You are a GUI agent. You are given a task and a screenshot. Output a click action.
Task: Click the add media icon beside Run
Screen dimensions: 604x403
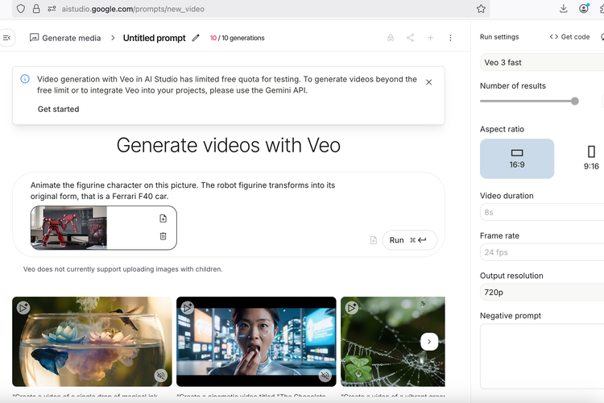(373, 240)
